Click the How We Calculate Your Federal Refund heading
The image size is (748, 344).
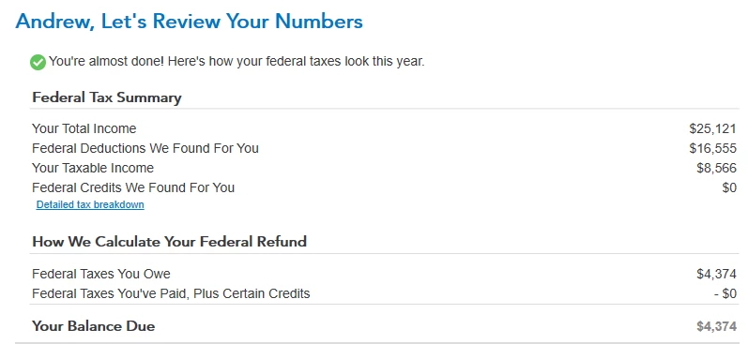pos(169,242)
